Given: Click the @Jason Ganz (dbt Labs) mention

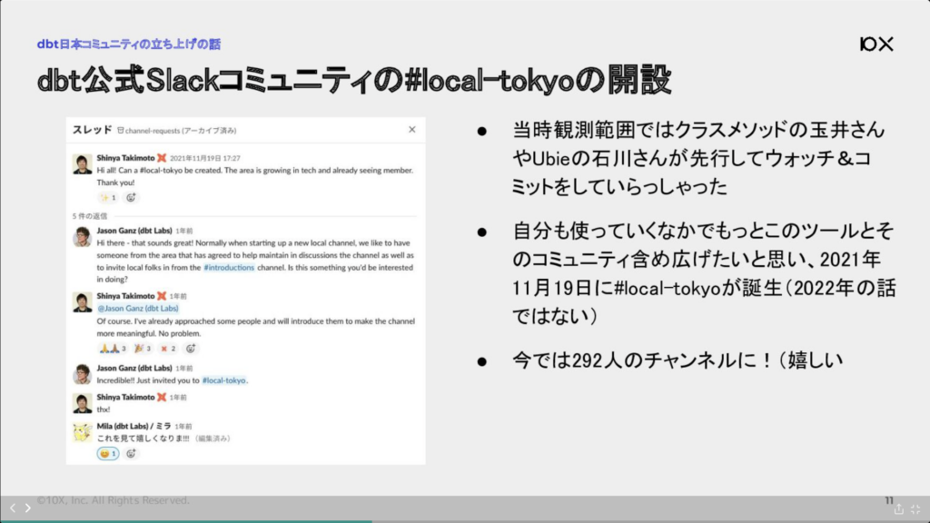Looking at the screenshot, I should 137,309.
